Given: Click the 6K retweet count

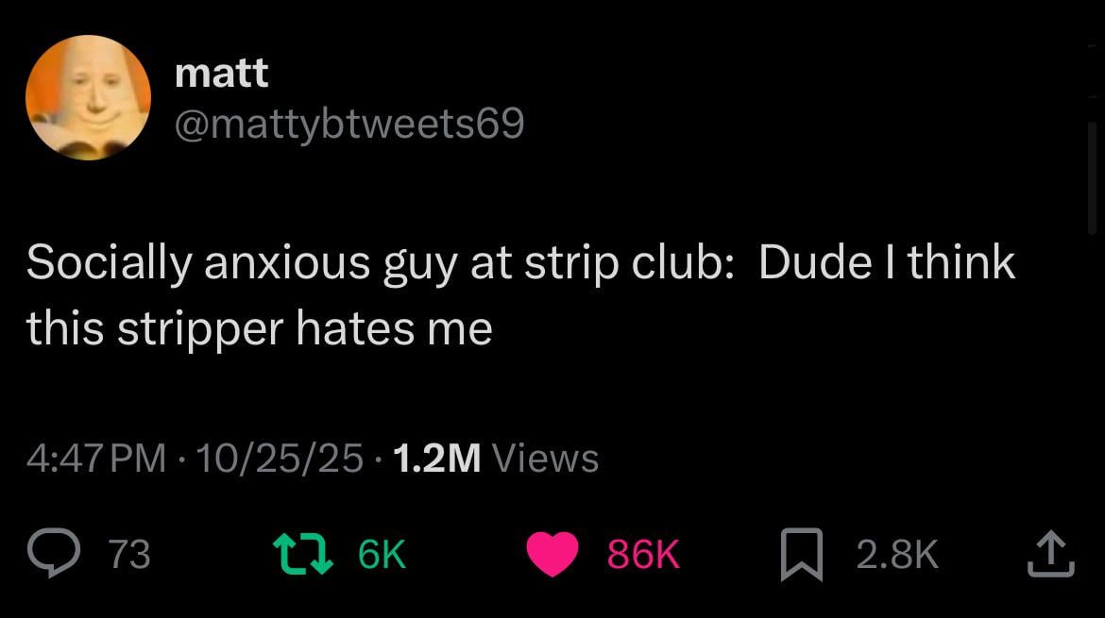Looking at the screenshot, I should click(x=382, y=554).
